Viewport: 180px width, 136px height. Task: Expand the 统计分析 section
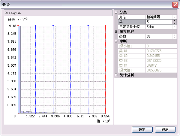pos(116,75)
